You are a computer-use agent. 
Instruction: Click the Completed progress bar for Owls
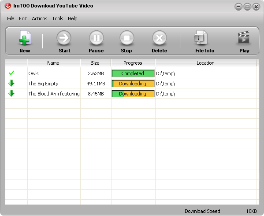pyautogui.click(x=133, y=73)
